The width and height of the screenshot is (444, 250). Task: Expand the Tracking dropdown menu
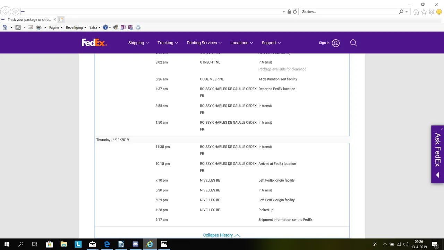click(168, 43)
